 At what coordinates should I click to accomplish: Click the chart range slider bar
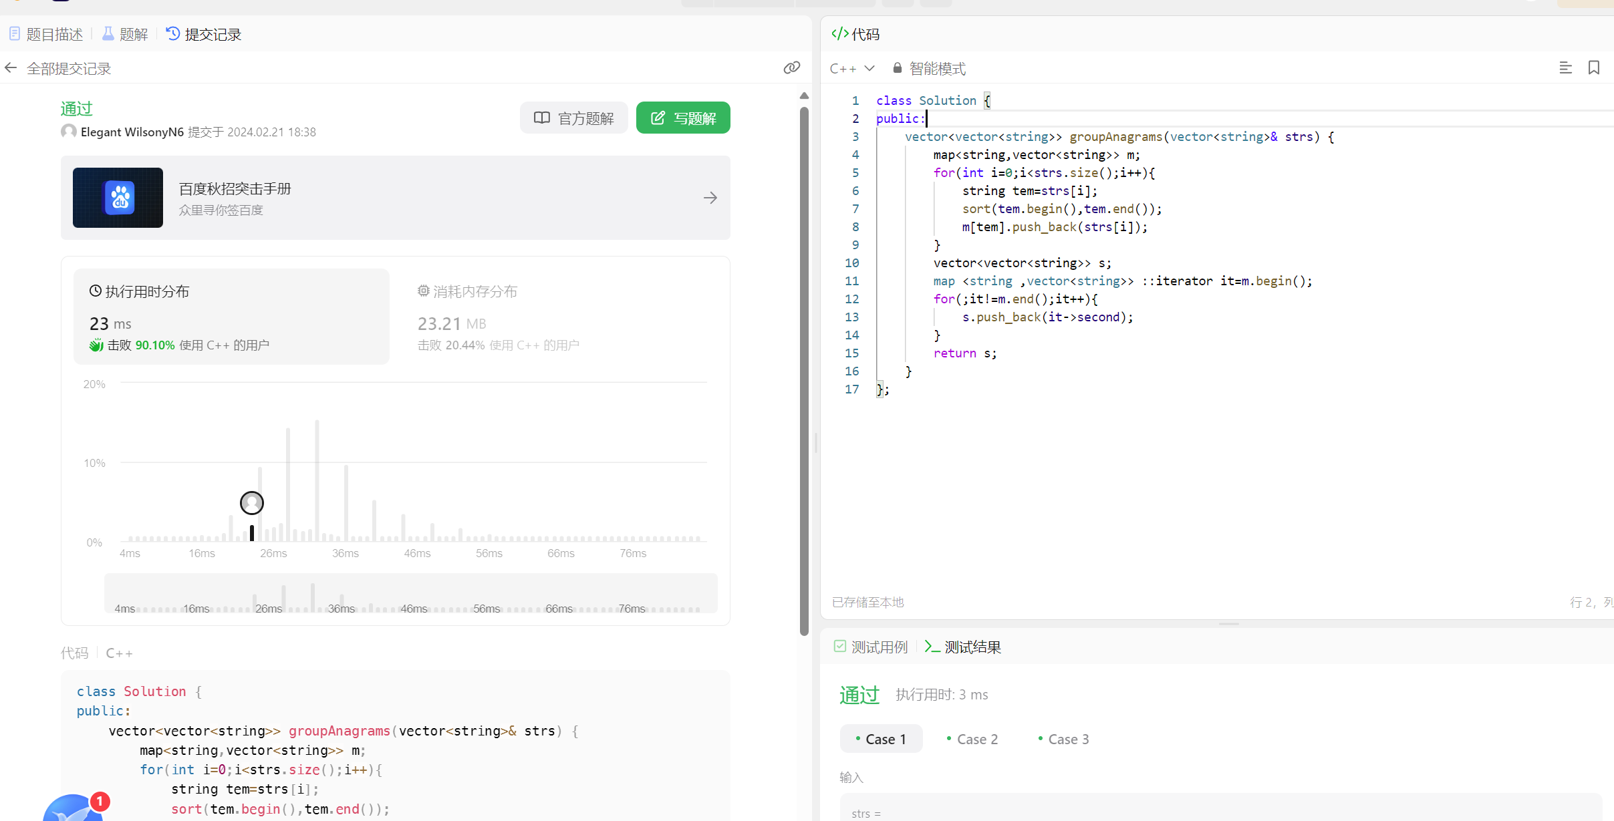coord(410,593)
